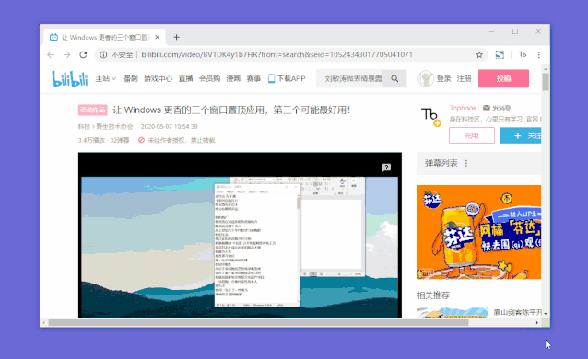Viewport: 588px width, 359px height.
Task: Open the sync extension icon in the toolbar
Action: pyautogui.click(x=500, y=54)
